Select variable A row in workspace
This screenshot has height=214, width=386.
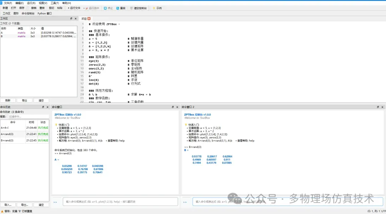point(39,33)
